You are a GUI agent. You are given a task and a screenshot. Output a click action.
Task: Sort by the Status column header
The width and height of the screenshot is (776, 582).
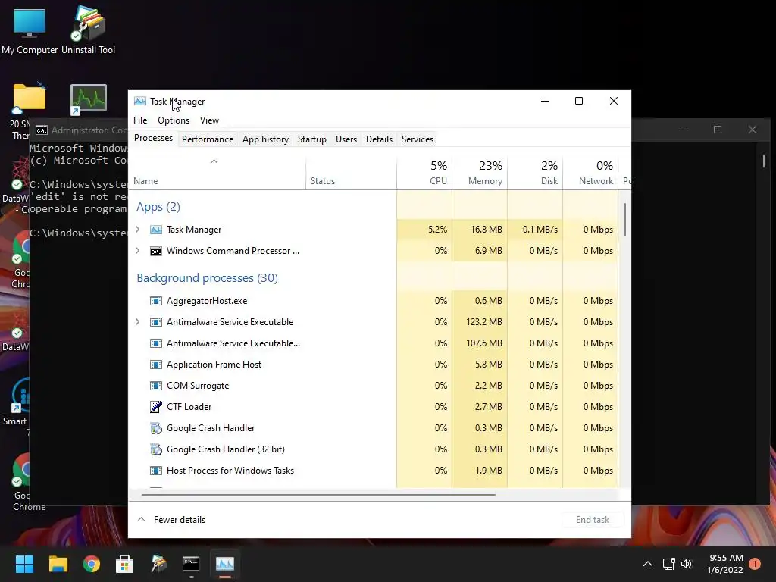pos(351,173)
